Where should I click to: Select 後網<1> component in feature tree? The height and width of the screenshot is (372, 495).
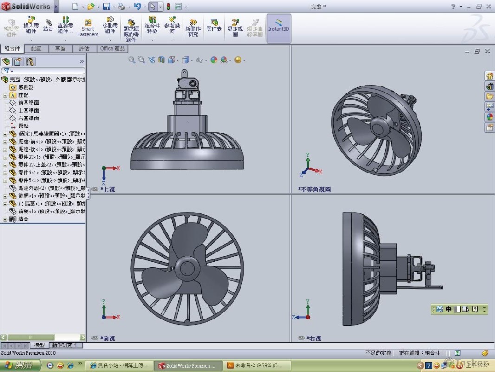(30, 196)
